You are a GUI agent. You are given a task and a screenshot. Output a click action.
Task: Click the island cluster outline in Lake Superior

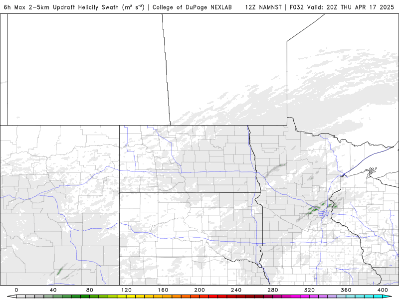pos(371,172)
